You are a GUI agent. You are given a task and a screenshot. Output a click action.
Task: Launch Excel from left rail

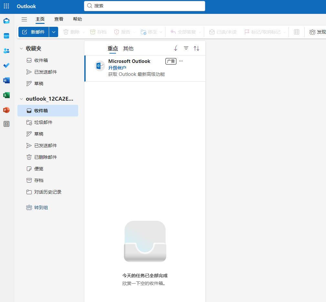coord(6,95)
